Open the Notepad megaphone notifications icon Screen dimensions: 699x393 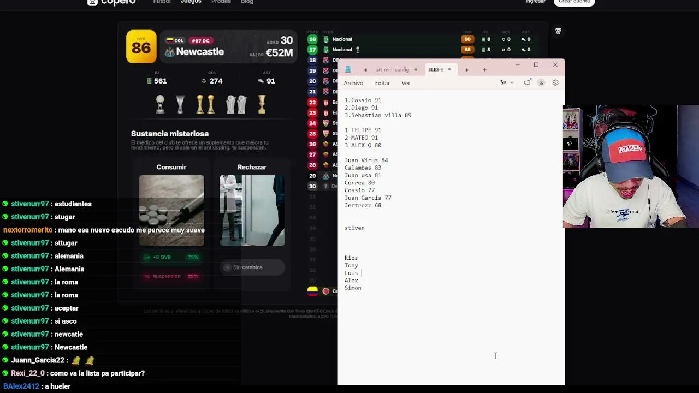[x=527, y=82]
